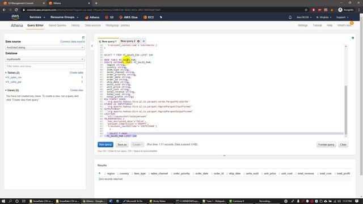
Task: Clear the query editor with Clear button
Action: 343,144
